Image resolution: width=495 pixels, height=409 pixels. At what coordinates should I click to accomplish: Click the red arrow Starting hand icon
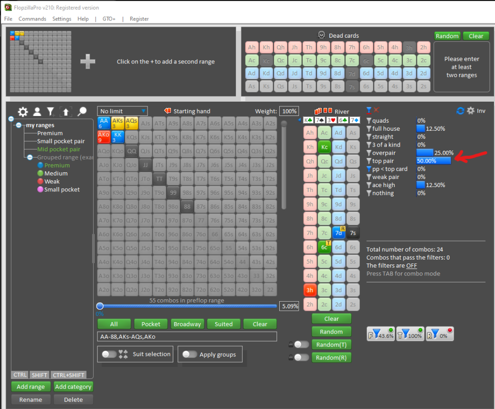(x=168, y=111)
